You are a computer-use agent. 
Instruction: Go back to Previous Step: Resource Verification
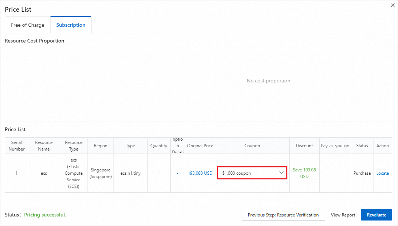tap(283, 215)
